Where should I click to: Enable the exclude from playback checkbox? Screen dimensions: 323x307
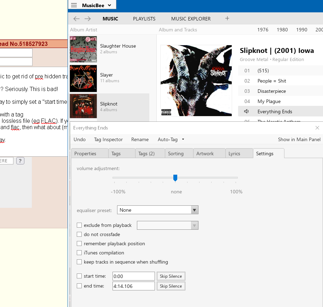point(79,225)
